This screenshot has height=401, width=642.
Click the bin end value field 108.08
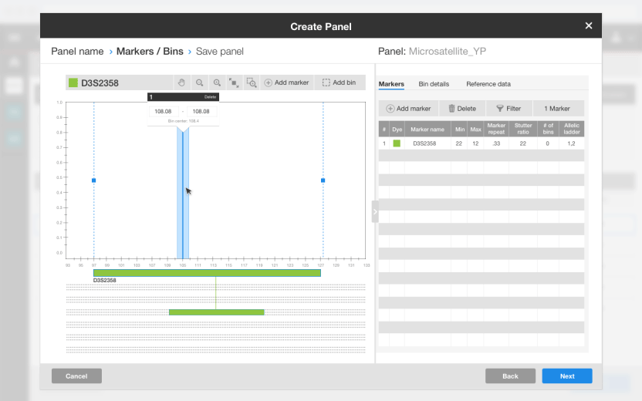click(201, 111)
